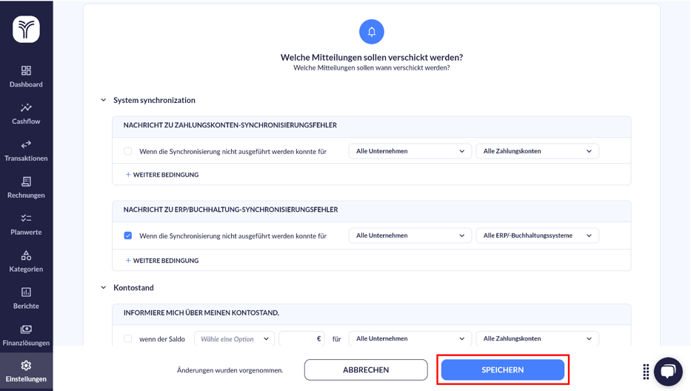Open the Kategorien shapes icon

(x=26, y=255)
